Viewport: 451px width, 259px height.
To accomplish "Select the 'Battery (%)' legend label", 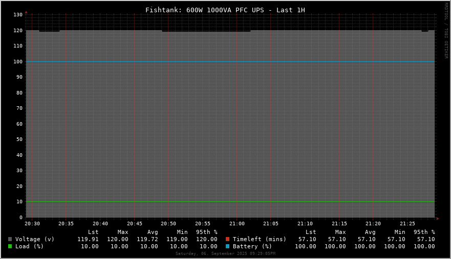I will (252, 246).
